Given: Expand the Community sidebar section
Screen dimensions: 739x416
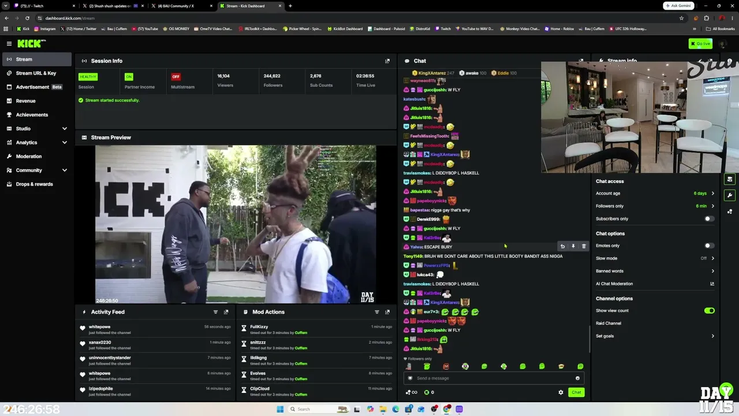Looking at the screenshot, I should [65, 170].
